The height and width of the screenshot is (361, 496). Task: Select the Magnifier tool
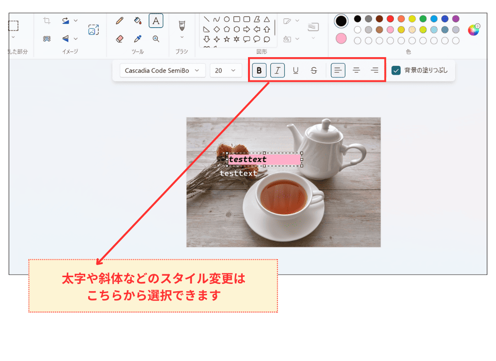pyautogui.click(x=156, y=39)
